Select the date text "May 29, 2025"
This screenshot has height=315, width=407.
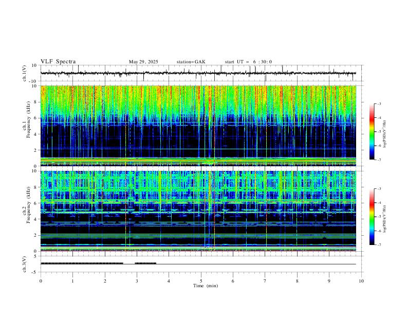[x=143, y=62]
